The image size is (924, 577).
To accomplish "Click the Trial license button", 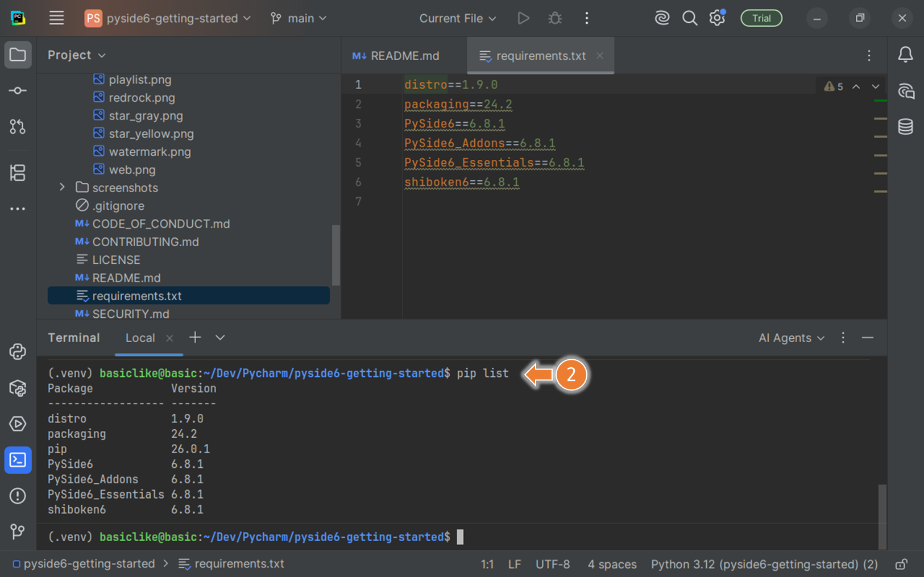I will coord(761,18).
